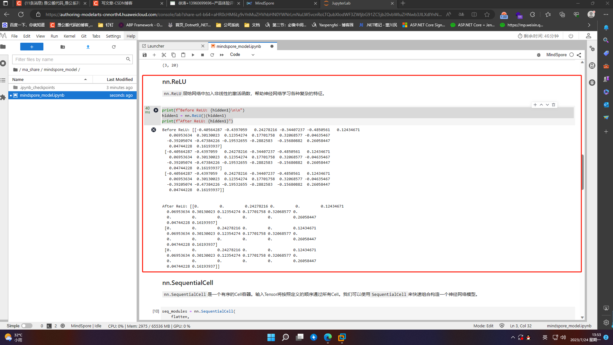613x345 pixels.
Task: Click the browser address bar URL
Action: pos(243,14)
